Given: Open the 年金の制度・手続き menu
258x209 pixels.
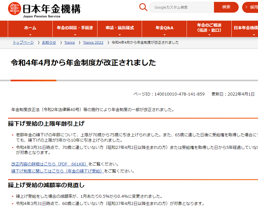Looking at the screenshot, I should [75, 29].
